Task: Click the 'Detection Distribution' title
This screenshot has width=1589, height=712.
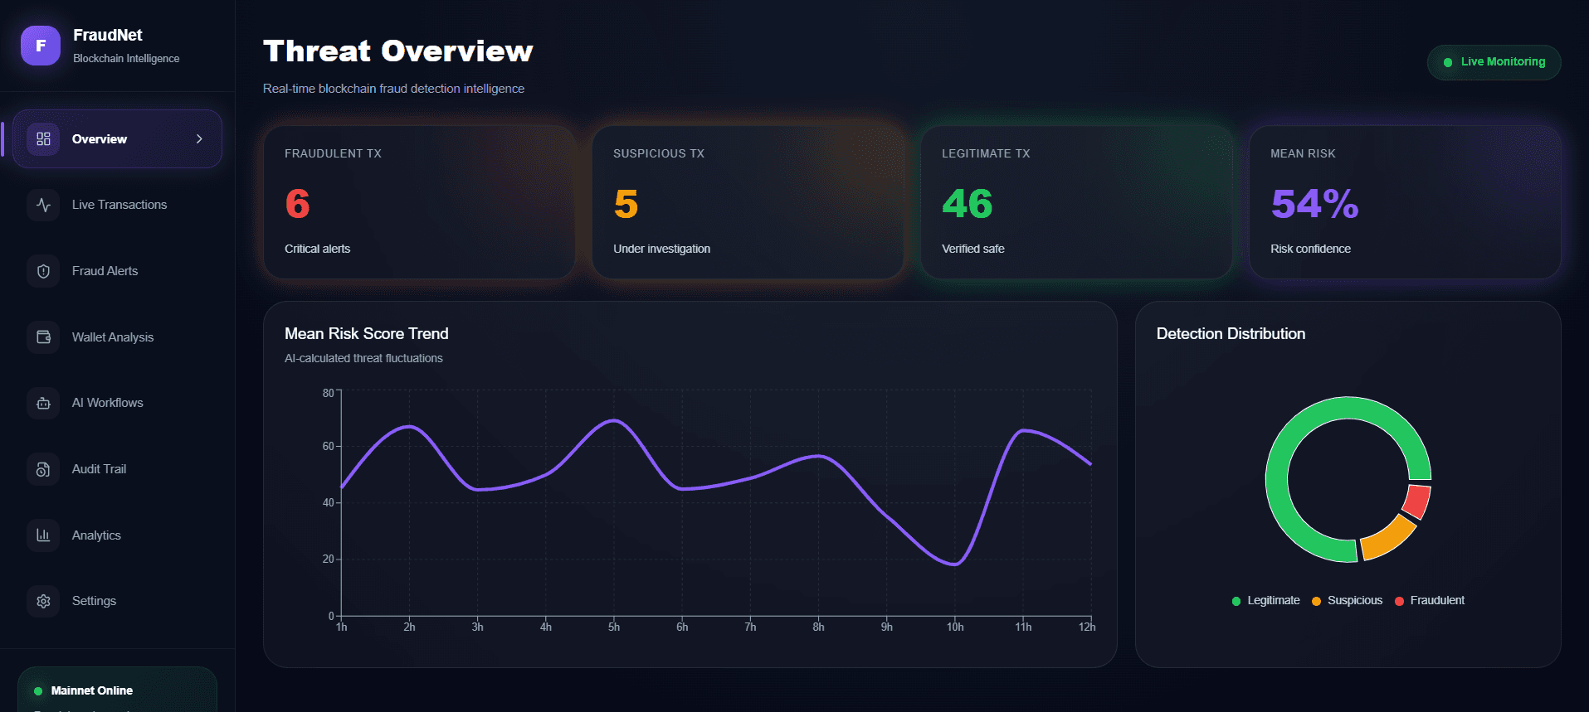Action: click(1231, 334)
